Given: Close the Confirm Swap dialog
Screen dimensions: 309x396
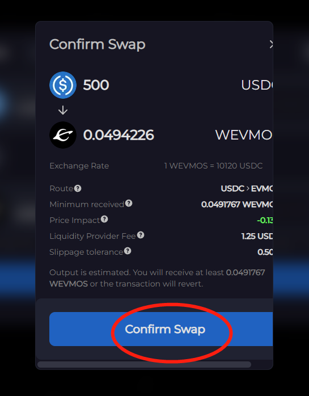Looking at the screenshot, I should click(271, 44).
